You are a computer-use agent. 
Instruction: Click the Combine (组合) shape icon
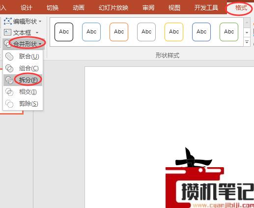[x=9, y=68]
